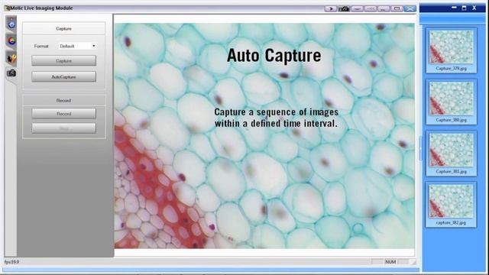Screen dimensions: 489x275
Task: Select the Capture_380.jpg thumbnail
Action: (452, 102)
